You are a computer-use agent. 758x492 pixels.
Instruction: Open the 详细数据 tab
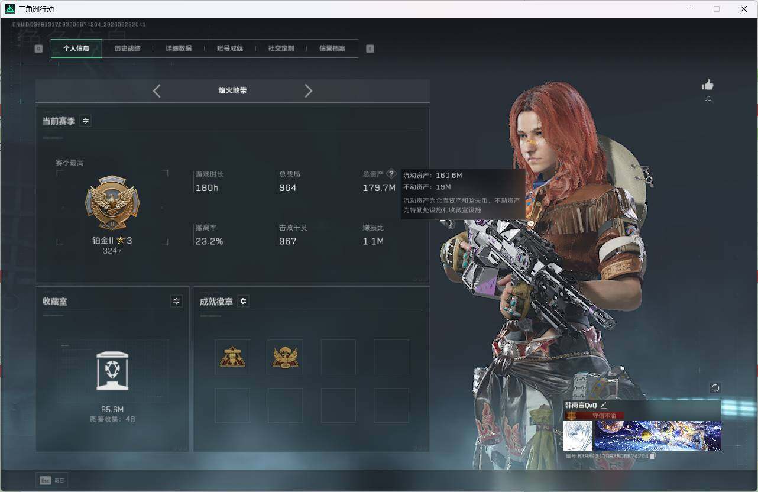coord(179,48)
